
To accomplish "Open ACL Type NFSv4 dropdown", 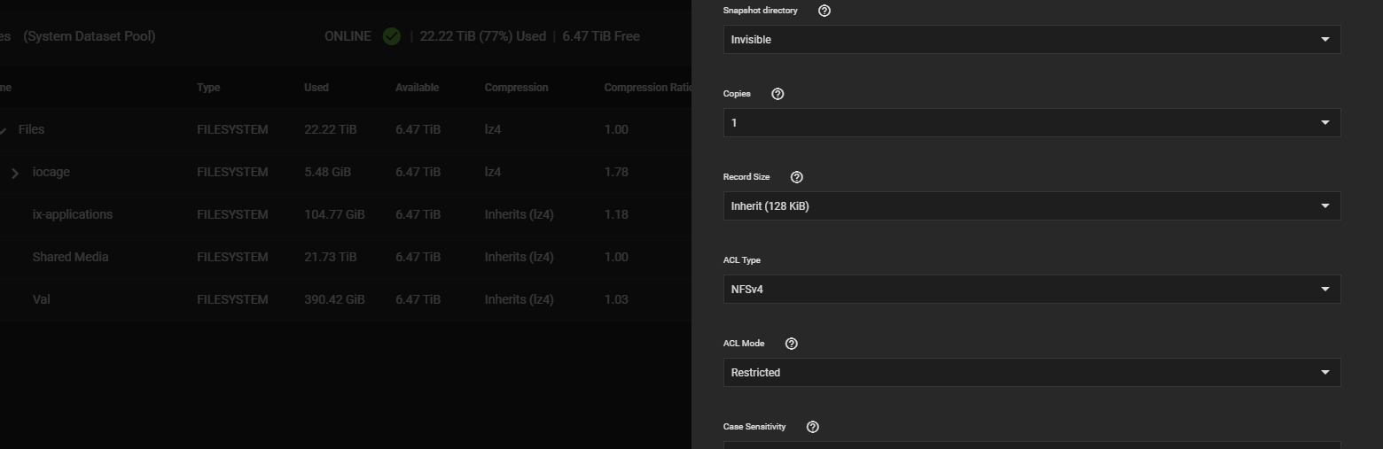I will 1032,290.
